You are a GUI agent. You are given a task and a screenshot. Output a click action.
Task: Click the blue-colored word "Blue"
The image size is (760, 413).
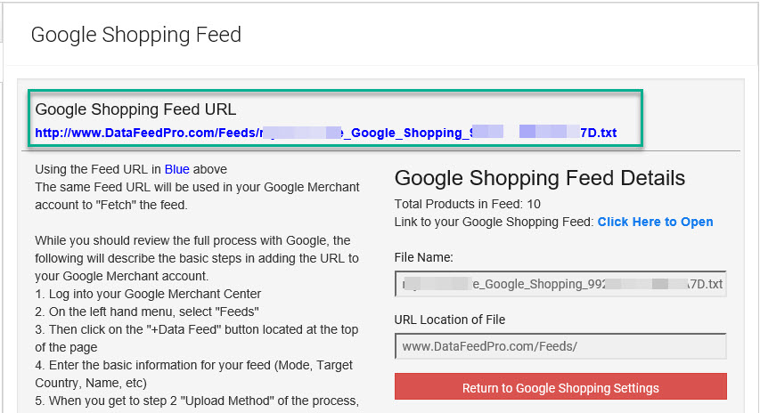coord(177,169)
